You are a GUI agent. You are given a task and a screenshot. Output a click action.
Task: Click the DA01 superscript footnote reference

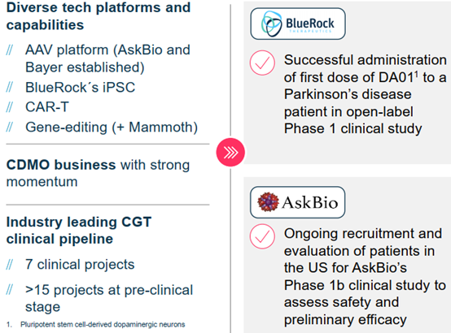click(x=416, y=75)
